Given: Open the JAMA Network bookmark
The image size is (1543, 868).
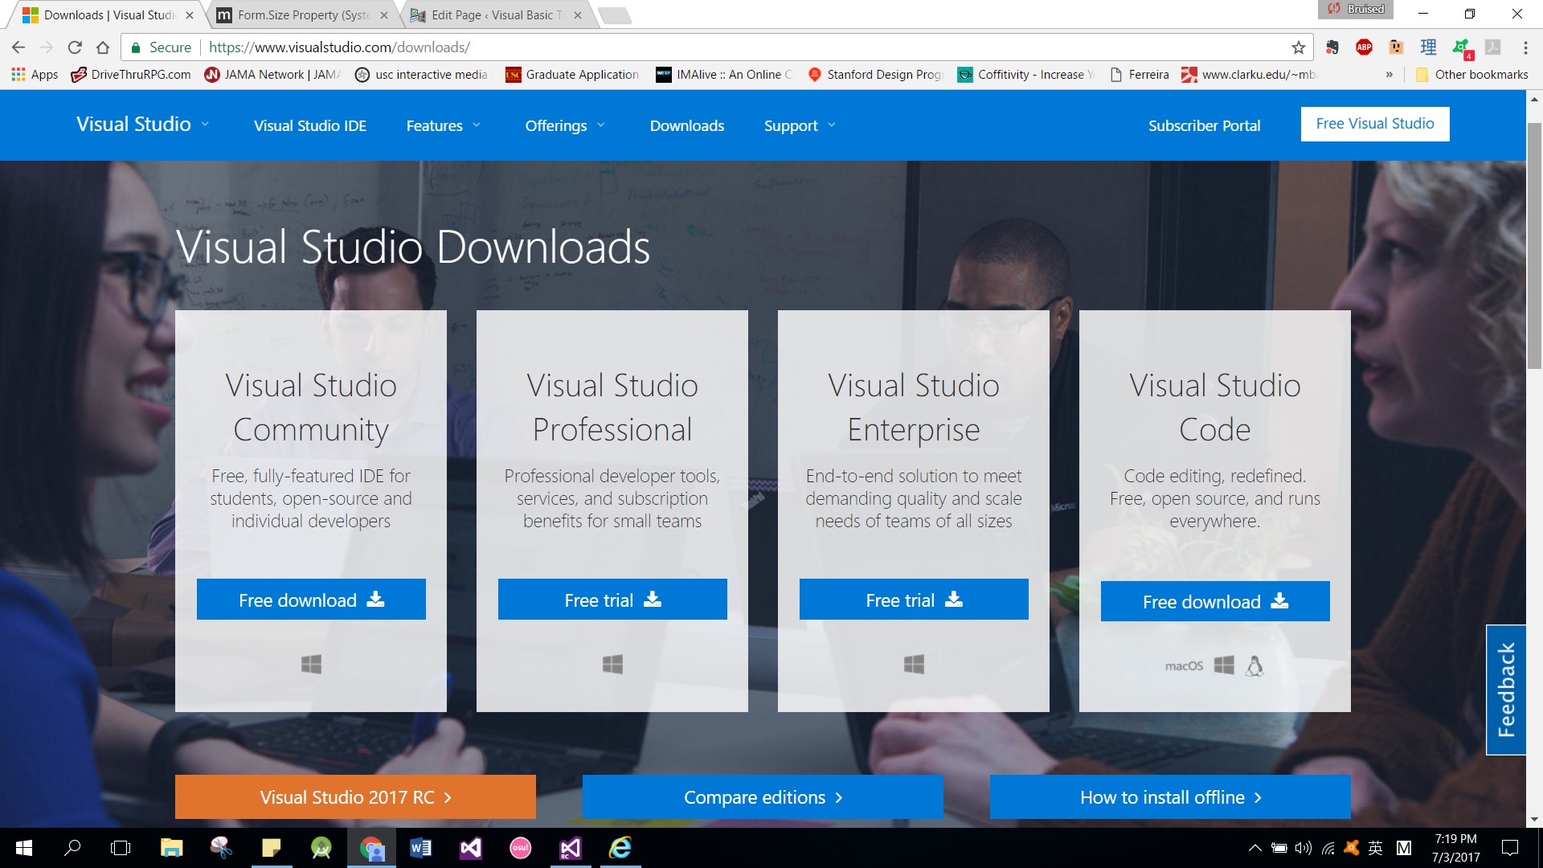Looking at the screenshot, I should (x=273, y=75).
